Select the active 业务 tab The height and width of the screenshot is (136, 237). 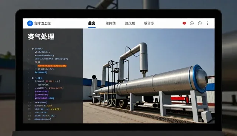point(92,23)
